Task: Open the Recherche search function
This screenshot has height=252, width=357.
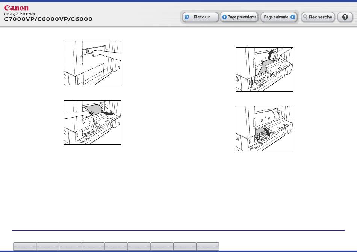Action: (318, 17)
